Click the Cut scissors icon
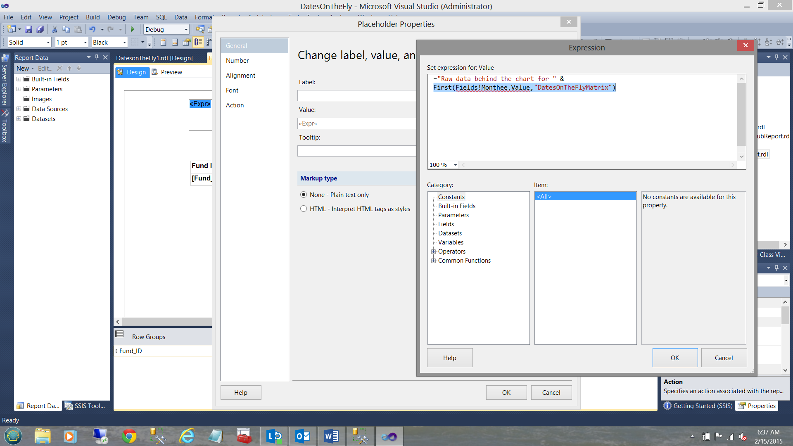793x446 pixels. click(x=55, y=29)
